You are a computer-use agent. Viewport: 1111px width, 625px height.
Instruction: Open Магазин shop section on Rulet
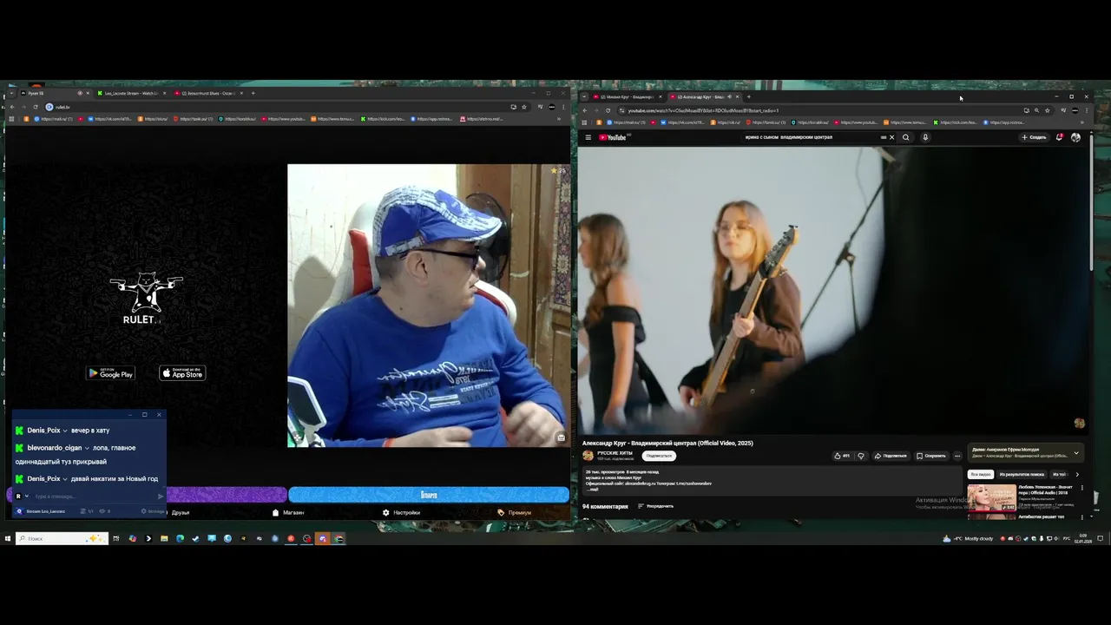(x=288, y=512)
